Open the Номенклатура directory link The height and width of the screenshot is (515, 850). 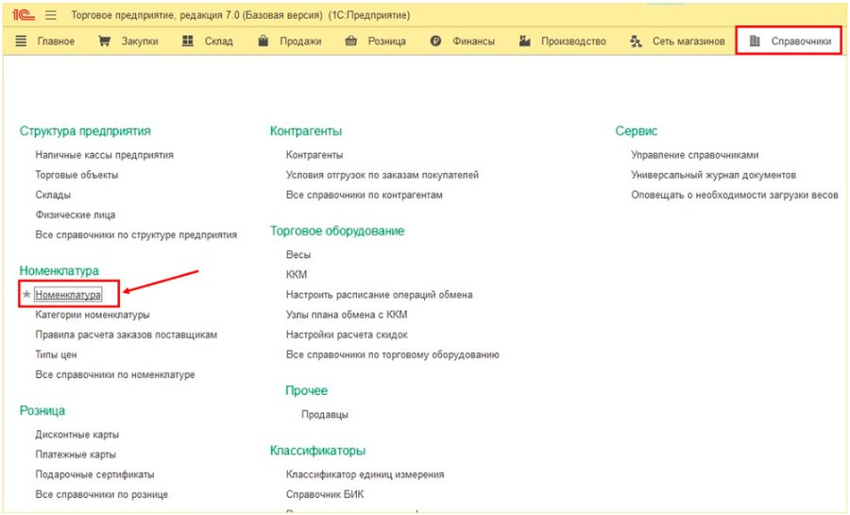[x=68, y=295]
